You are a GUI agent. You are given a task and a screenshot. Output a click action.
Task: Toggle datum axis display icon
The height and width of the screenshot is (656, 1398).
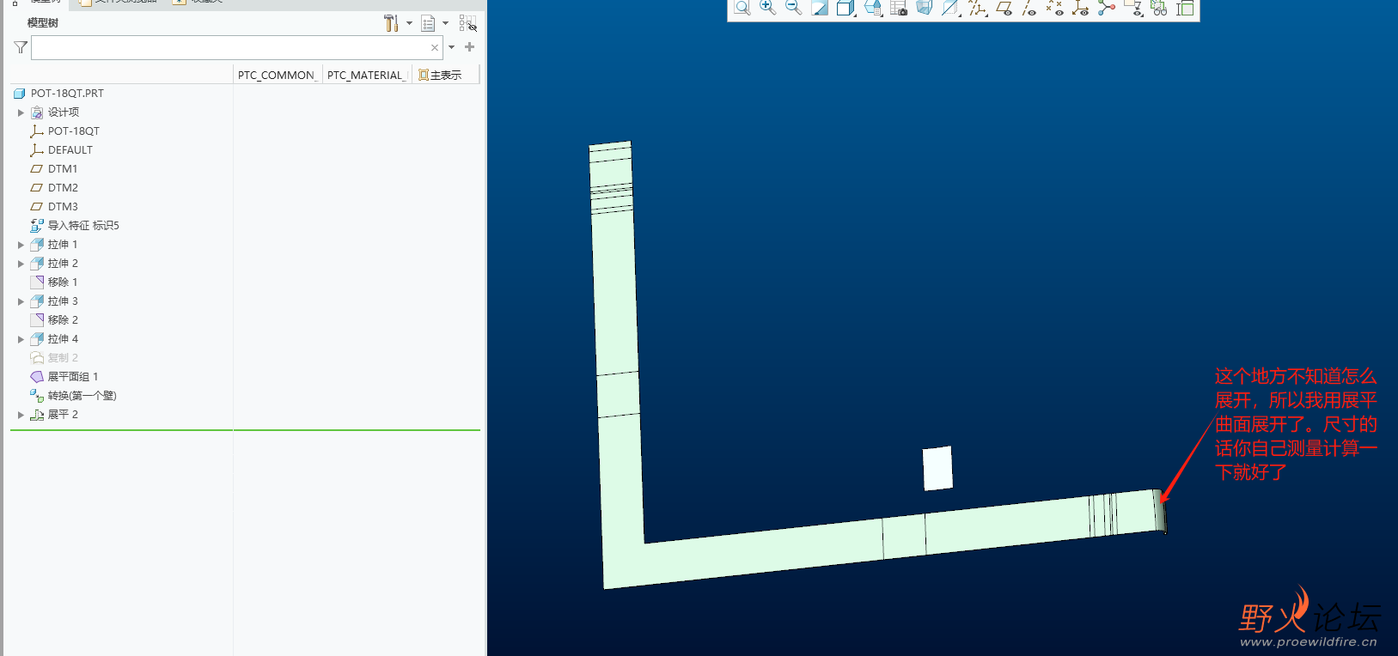tap(1029, 8)
